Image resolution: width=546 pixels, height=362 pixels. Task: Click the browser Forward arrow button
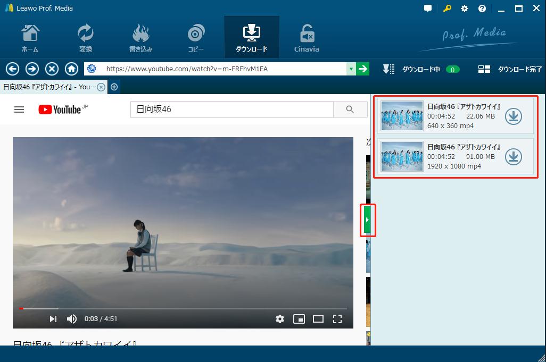[x=32, y=69]
